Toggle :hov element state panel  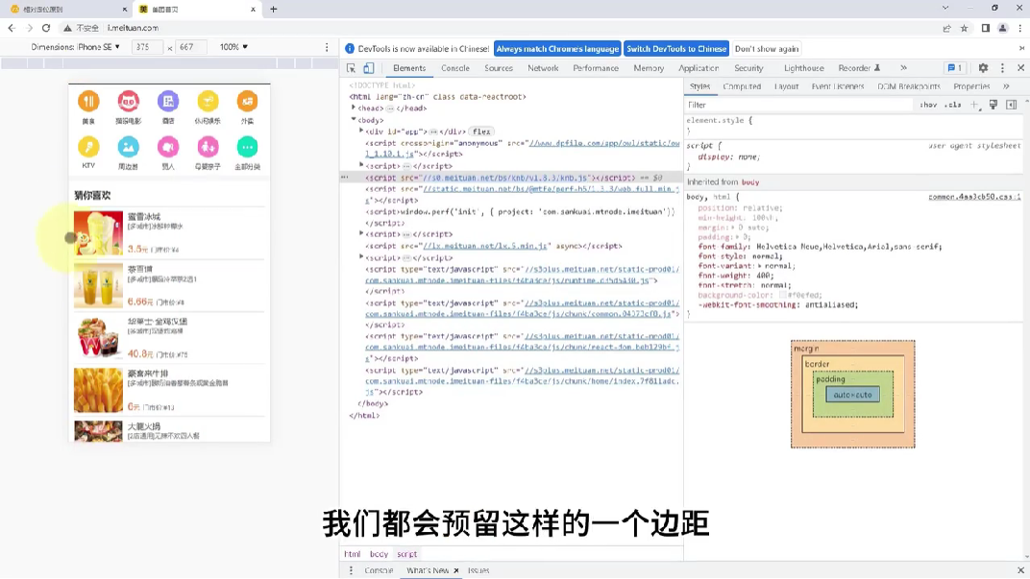[927, 105]
